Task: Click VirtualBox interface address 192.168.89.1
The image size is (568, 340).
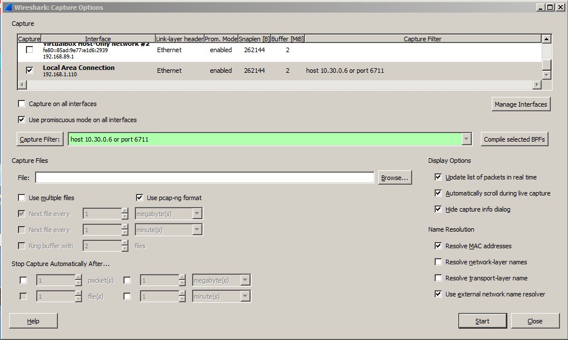Action: 58,57
